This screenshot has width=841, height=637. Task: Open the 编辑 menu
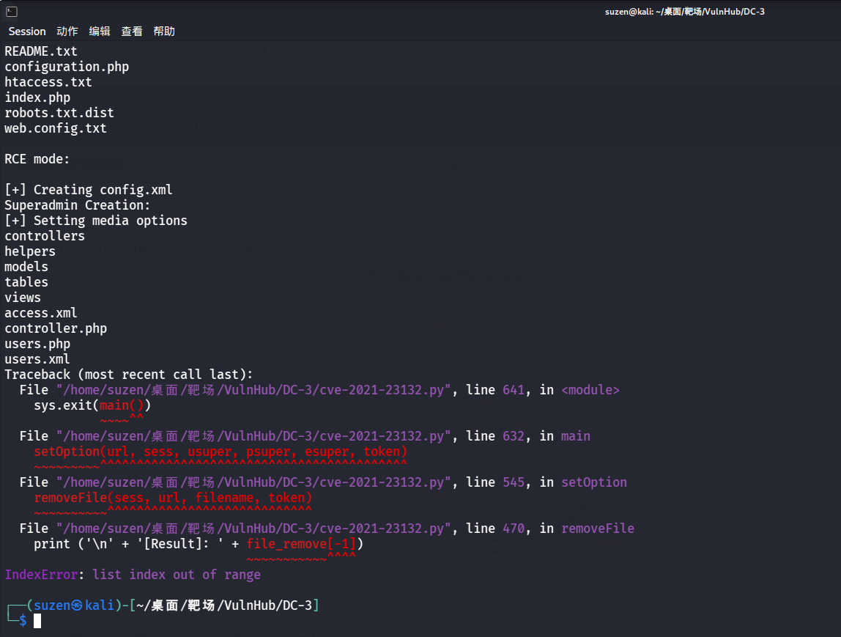tap(100, 32)
